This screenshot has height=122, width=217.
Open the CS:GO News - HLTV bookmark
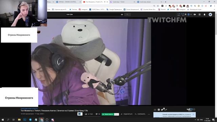[x=97, y=9]
